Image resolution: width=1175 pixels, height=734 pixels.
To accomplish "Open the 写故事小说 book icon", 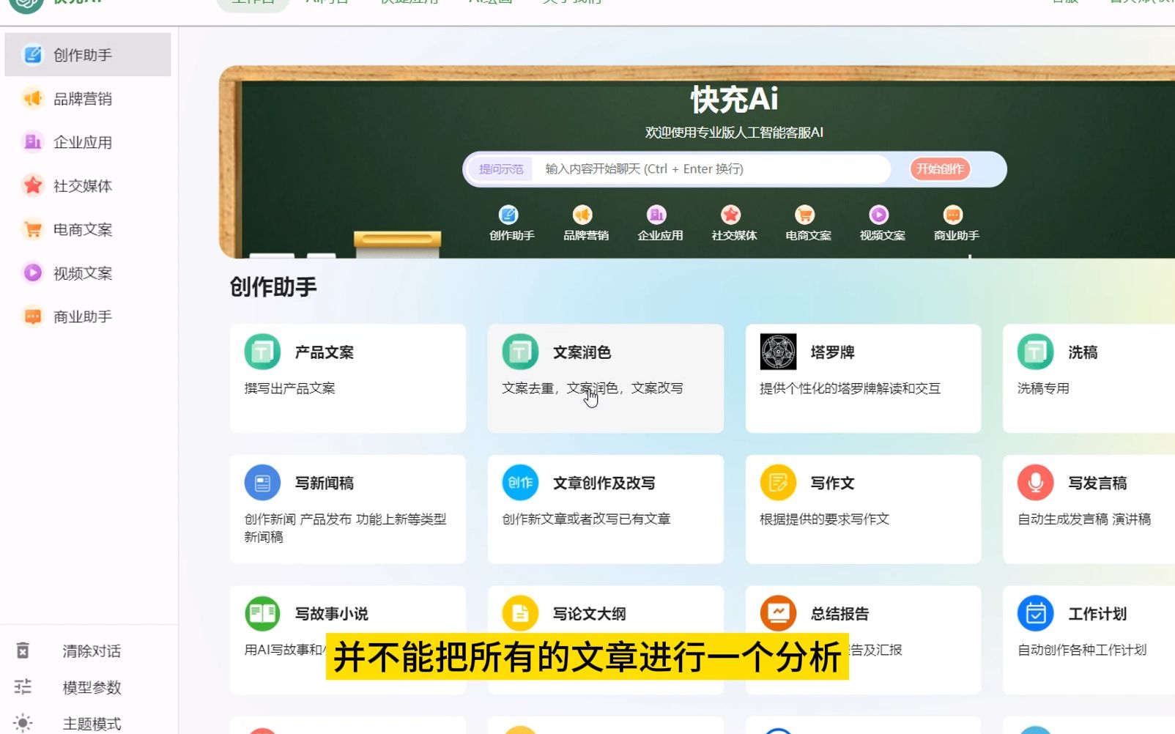I will pos(262,613).
